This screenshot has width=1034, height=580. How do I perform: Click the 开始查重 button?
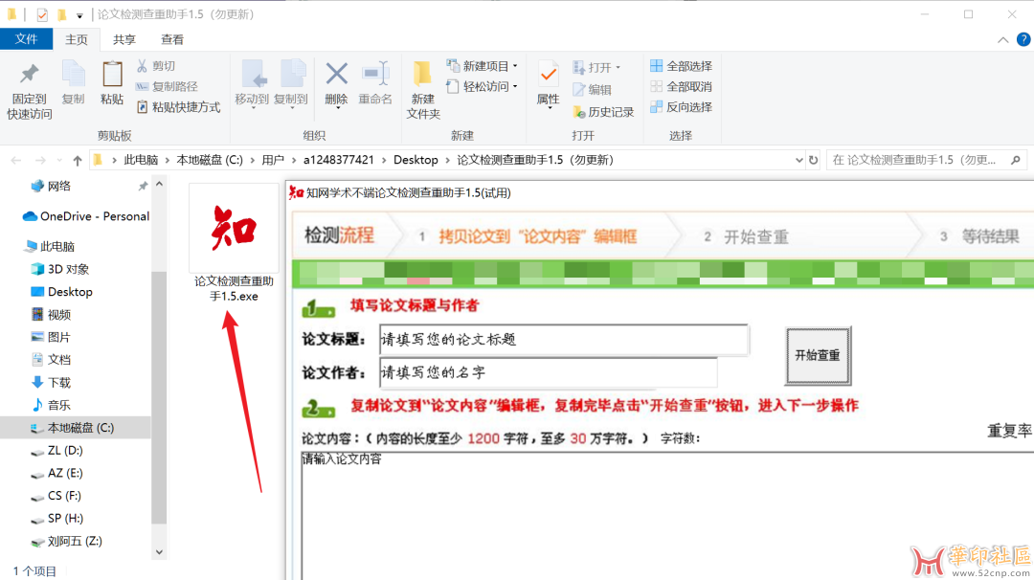818,355
